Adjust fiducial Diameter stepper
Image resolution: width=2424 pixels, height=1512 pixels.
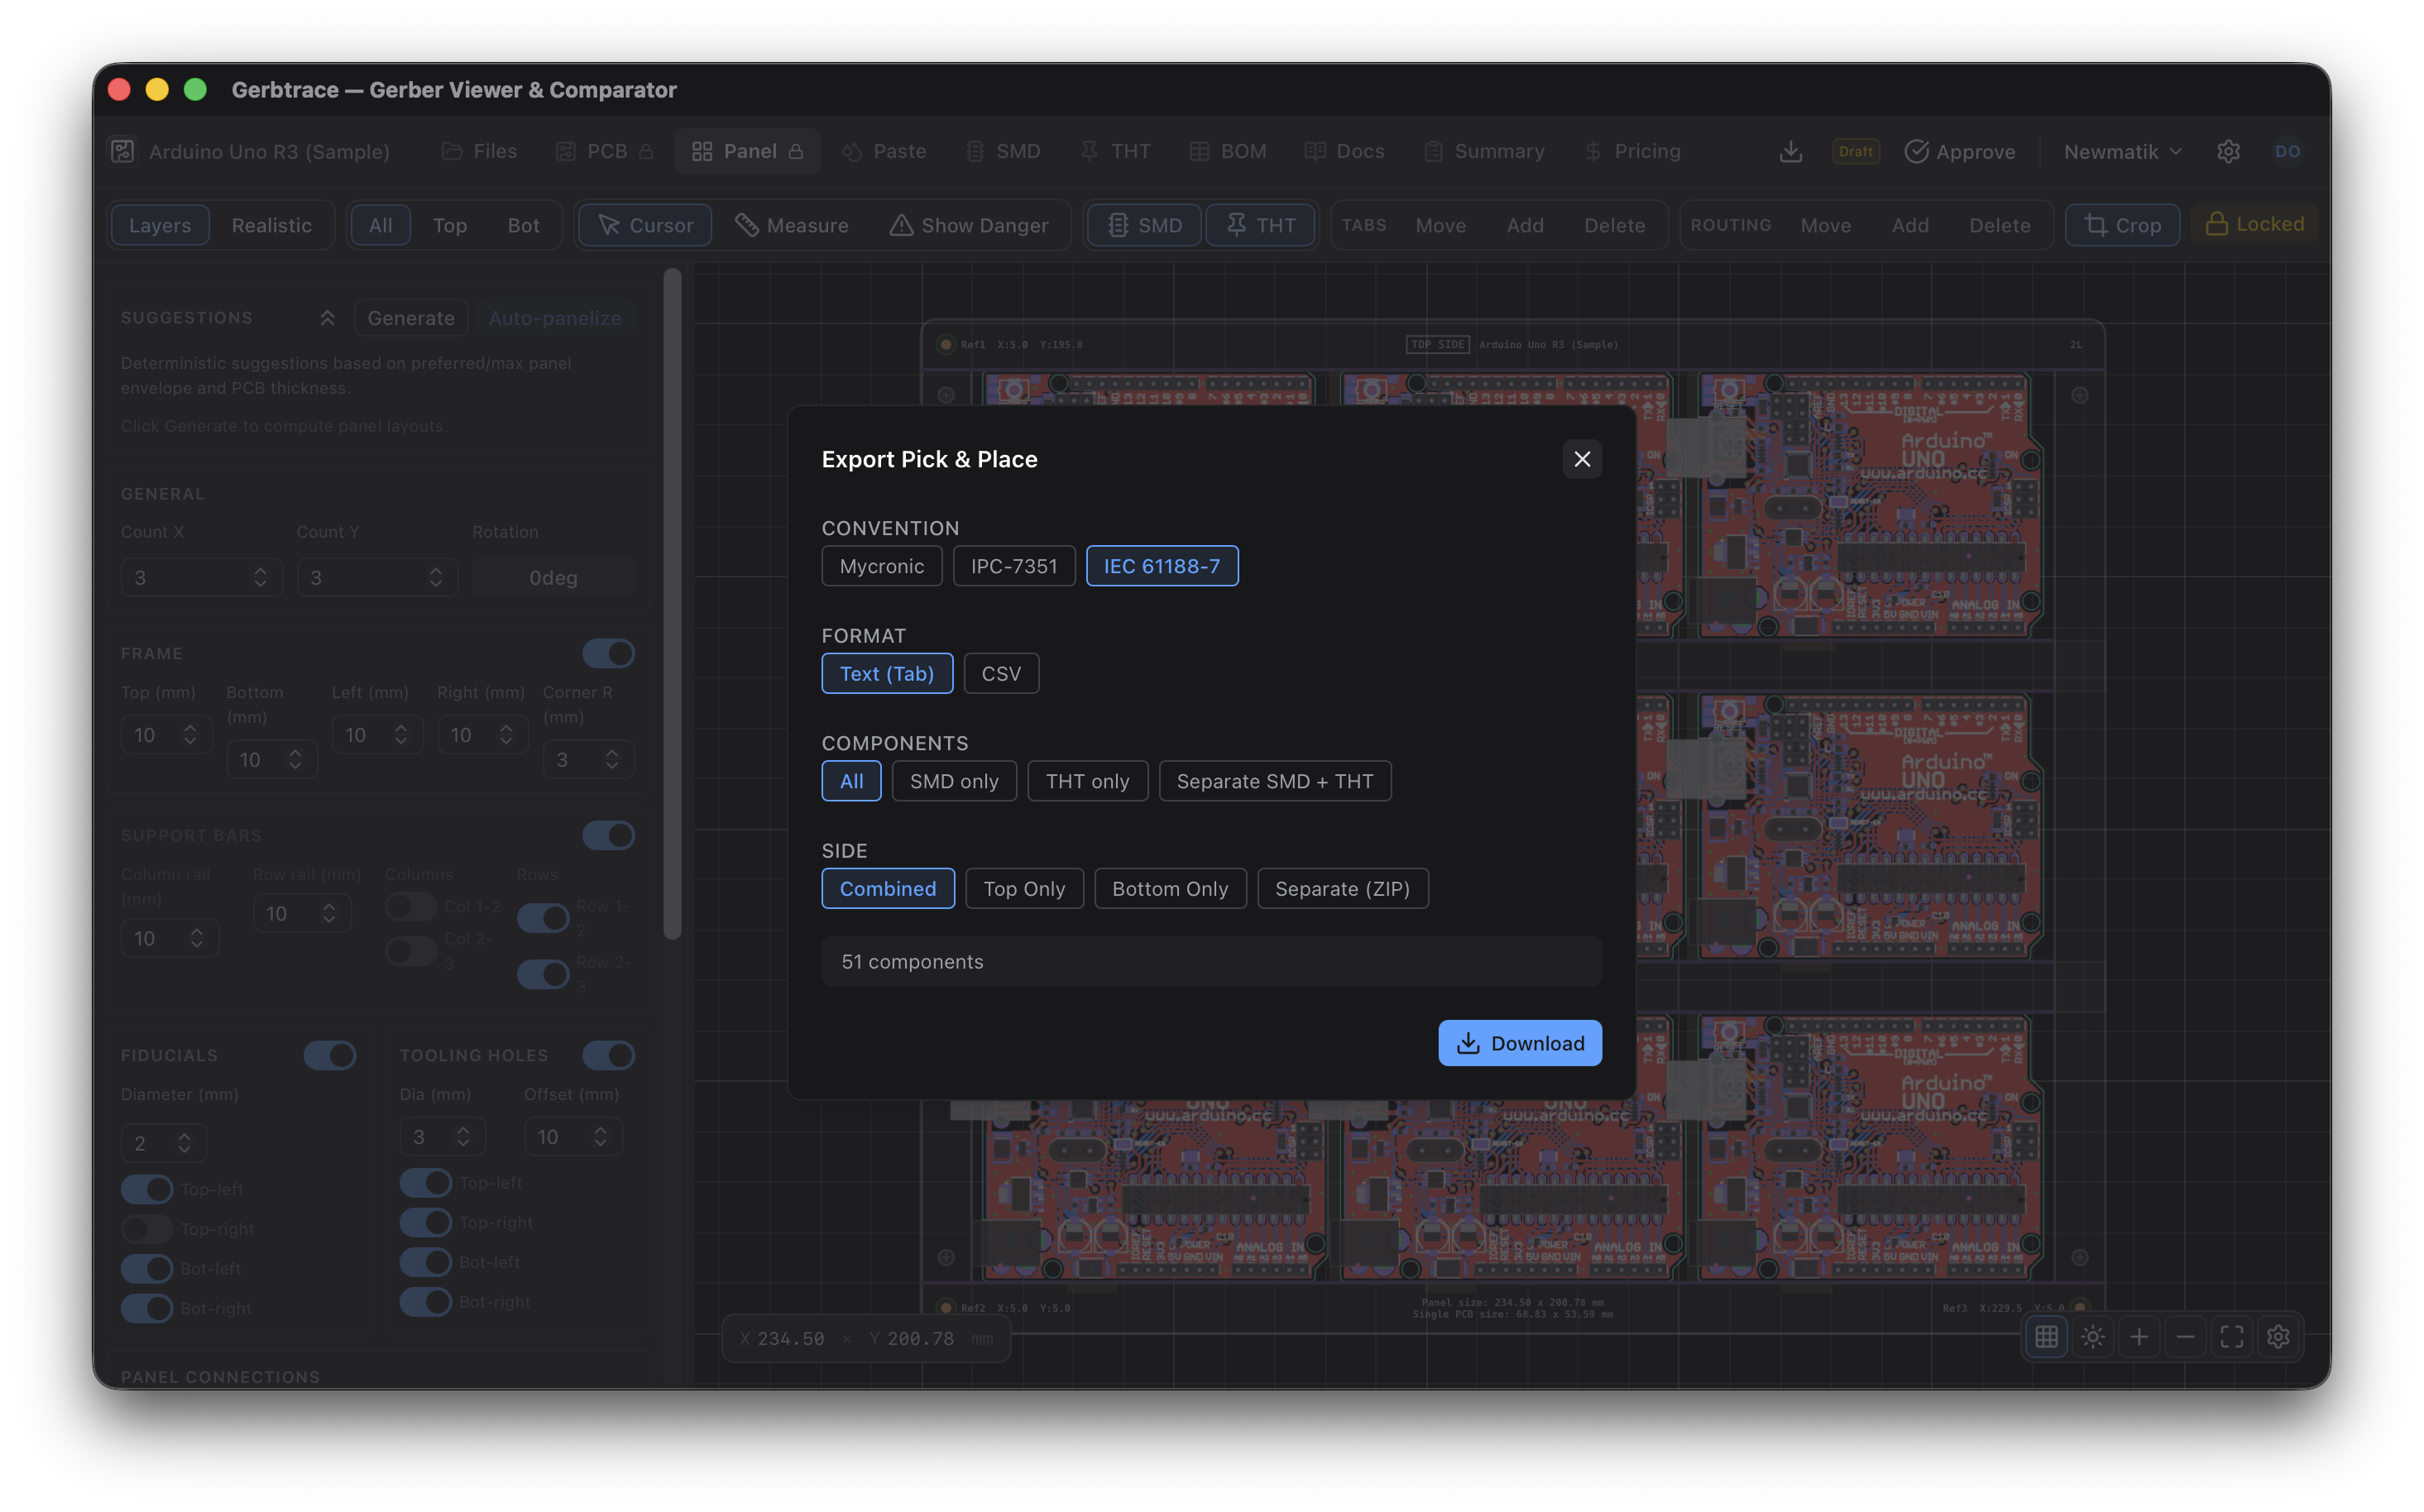(185, 1142)
